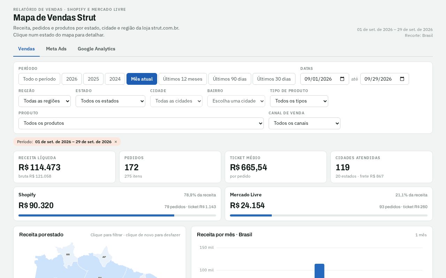Click the "150 mil" axis label
Image resolution: width=446 pixels, height=278 pixels.
207,247
